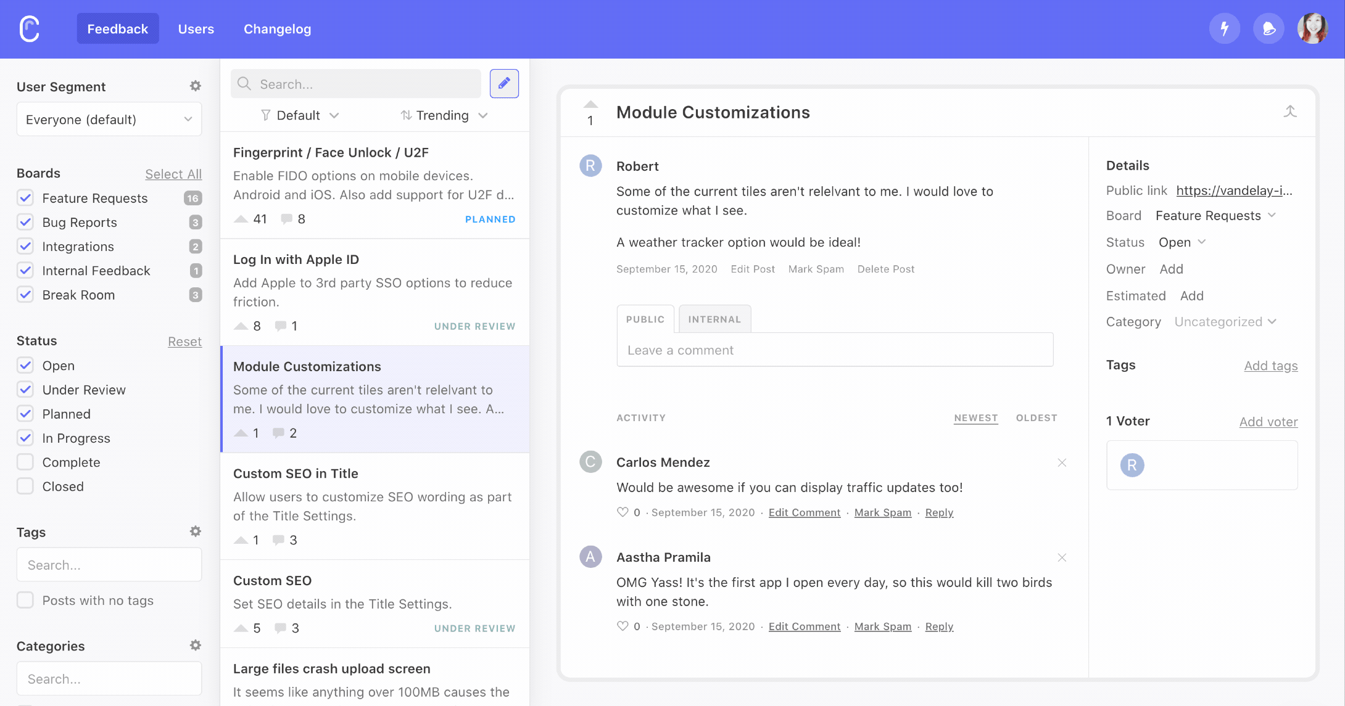The height and width of the screenshot is (706, 1345).
Task: Uncheck the Open status filter
Action: [25, 365]
